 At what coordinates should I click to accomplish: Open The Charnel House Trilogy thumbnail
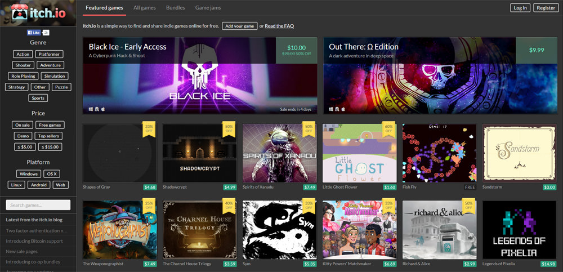click(200, 230)
